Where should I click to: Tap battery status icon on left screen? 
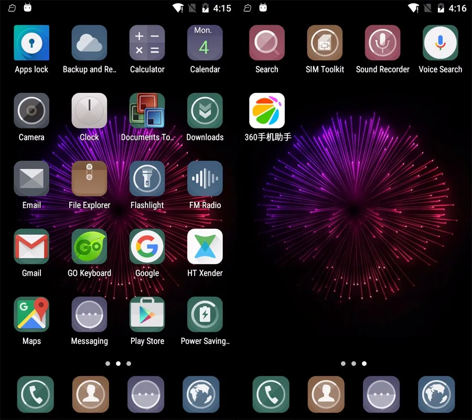[205, 8]
